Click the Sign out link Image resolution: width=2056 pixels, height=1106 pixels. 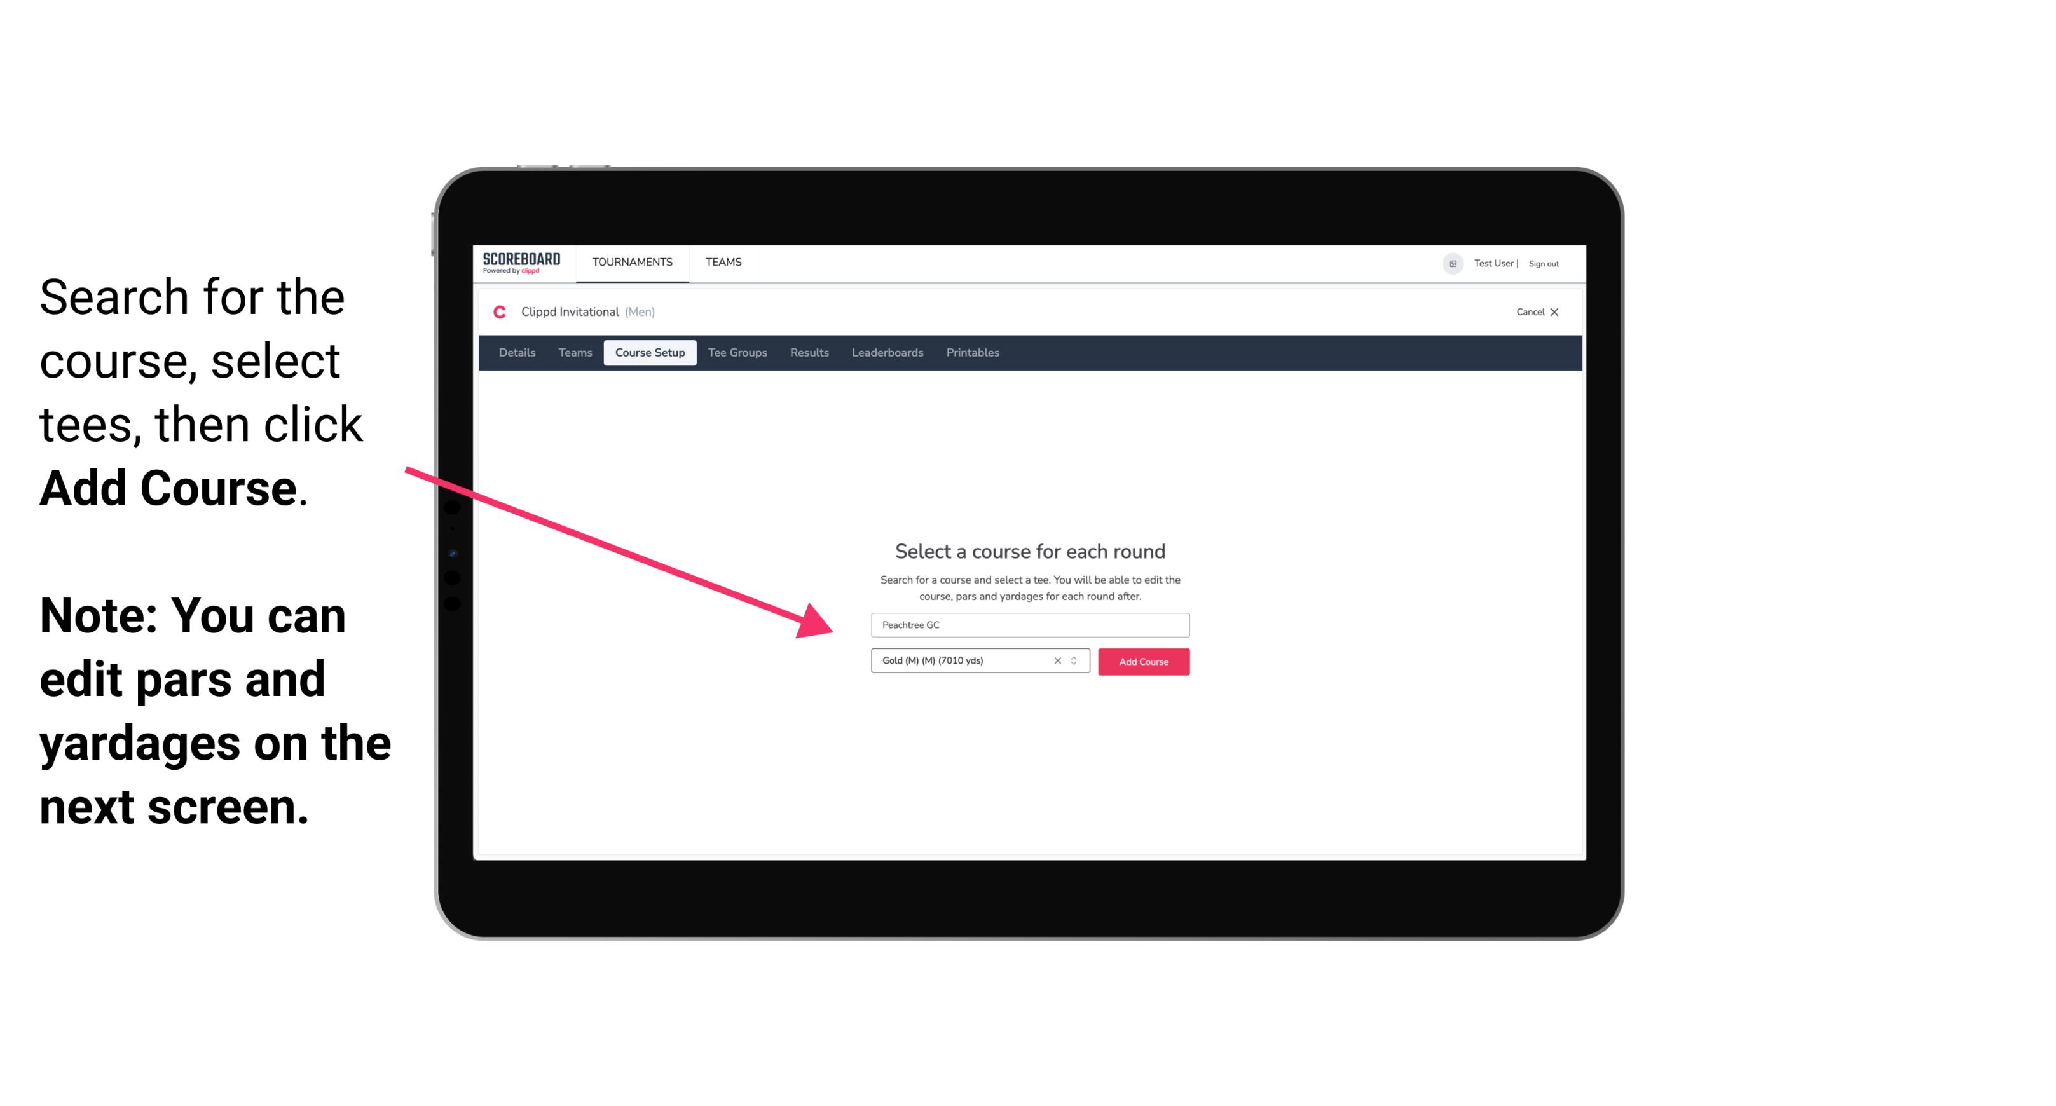point(1544,263)
